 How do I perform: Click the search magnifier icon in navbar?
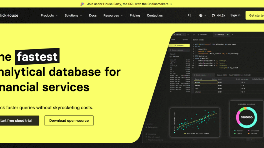click(190, 16)
